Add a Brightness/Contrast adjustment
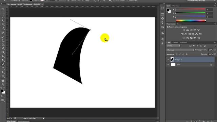Image resolution: width=217 pixels, height=122 pixels. click(184, 30)
